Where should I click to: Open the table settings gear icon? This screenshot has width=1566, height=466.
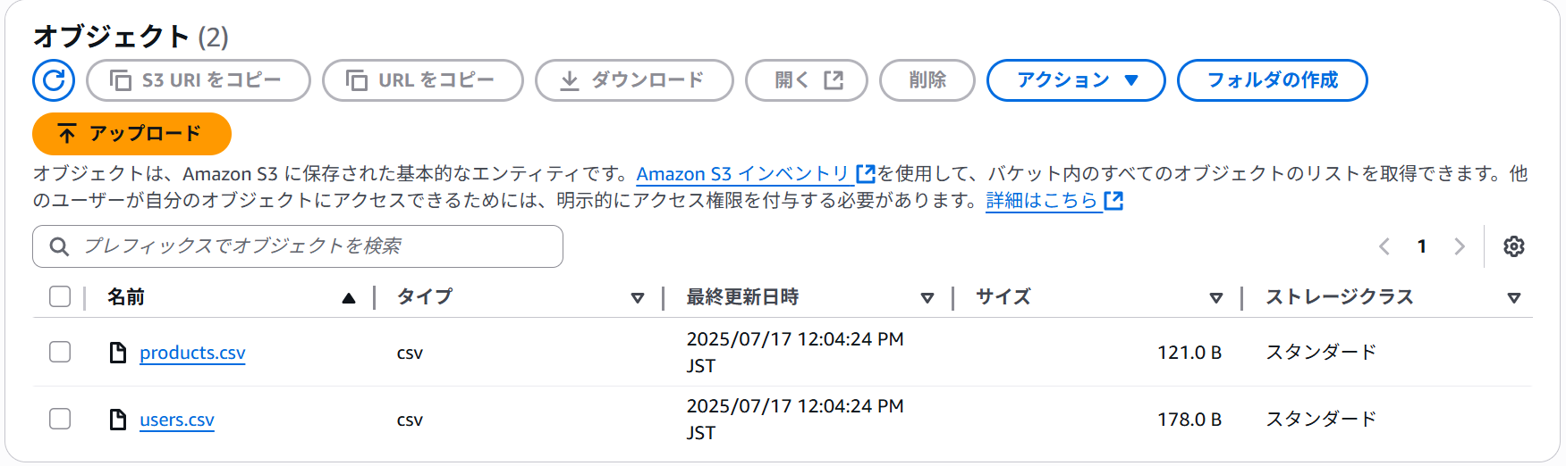1513,246
